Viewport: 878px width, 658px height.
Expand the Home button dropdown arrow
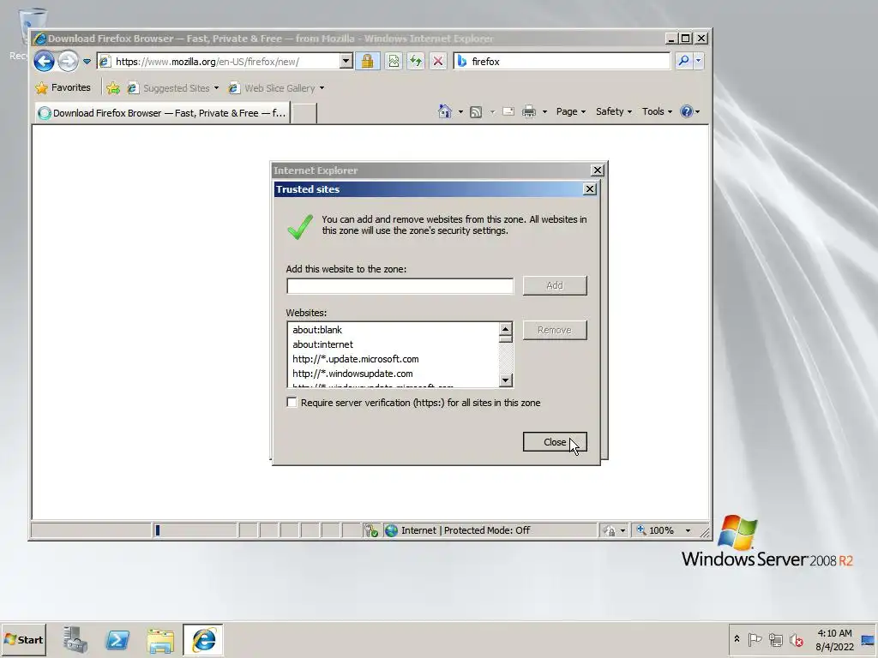click(x=460, y=112)
